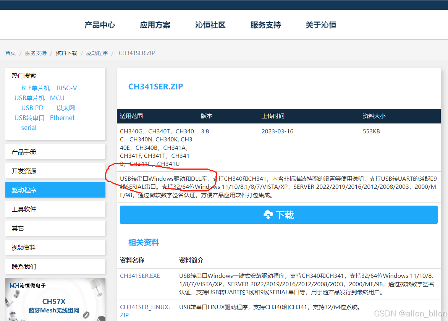
Task: Search hot keyword Ethernet
Action: (62, 118)
